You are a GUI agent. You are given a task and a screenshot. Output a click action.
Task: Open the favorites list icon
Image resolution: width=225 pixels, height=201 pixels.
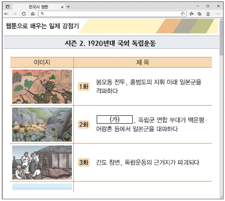coord(191,14)
